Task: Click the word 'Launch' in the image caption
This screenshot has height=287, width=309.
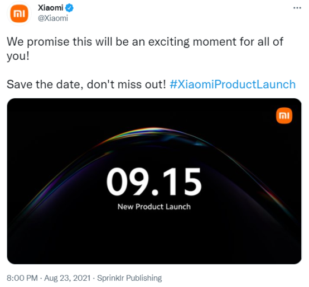Action: click(178, 207)
